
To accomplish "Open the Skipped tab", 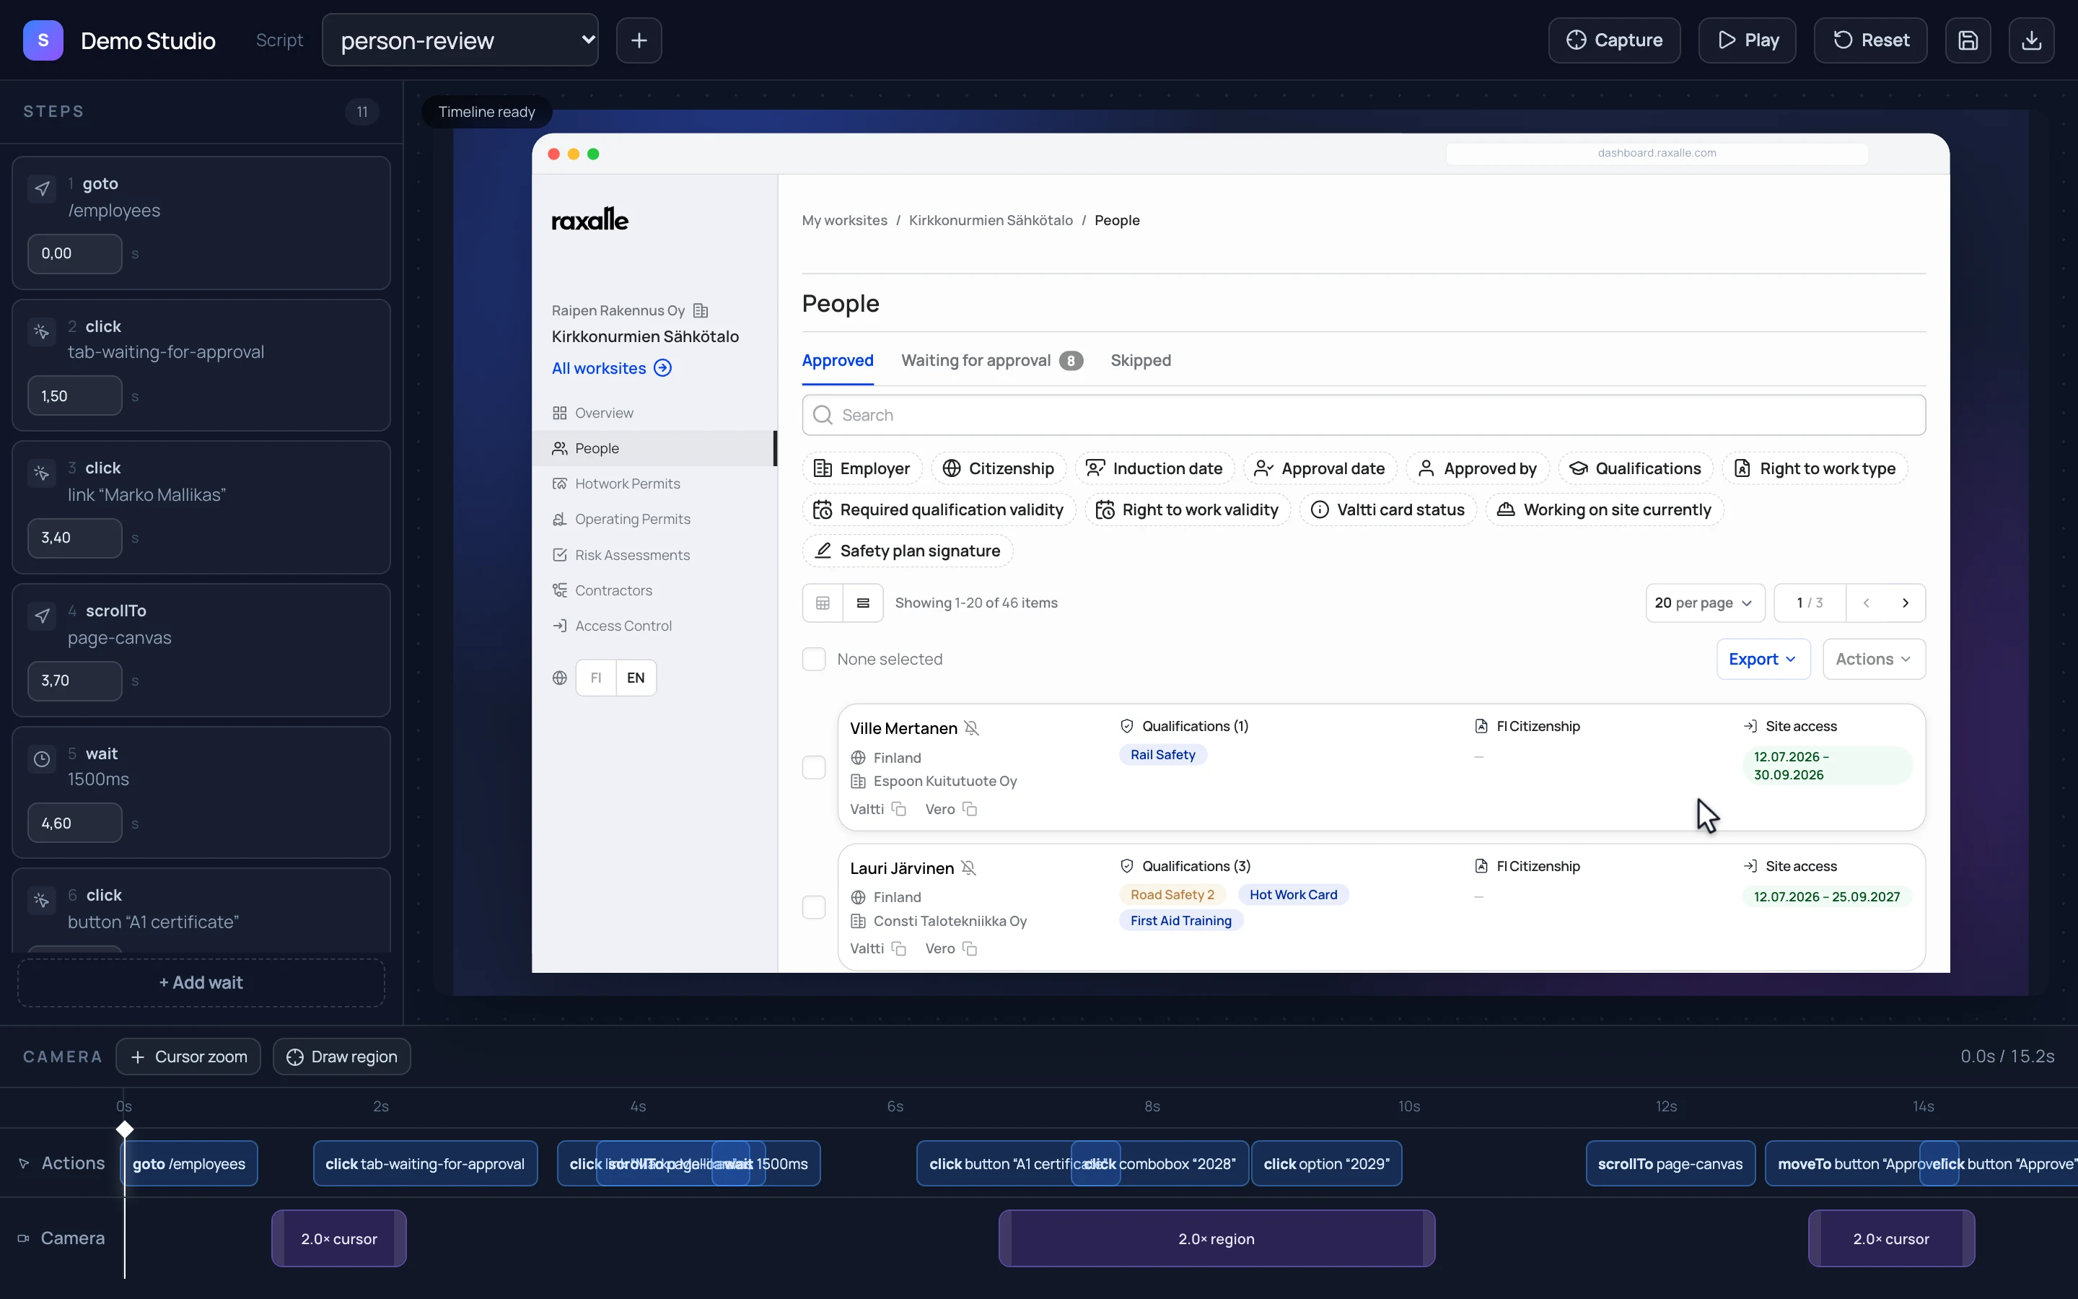I will point(1140,361).
